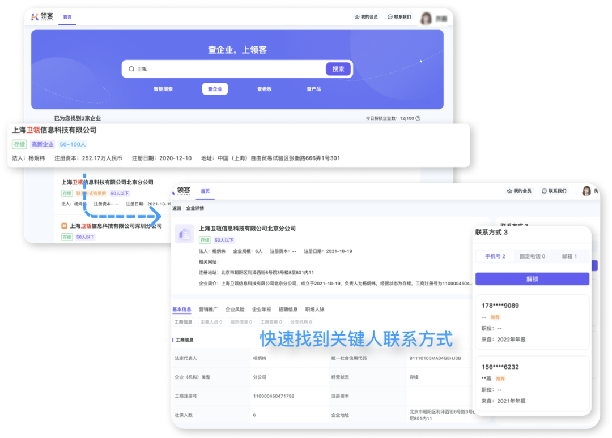Image resolution: width=612 pixels, height=438 pixels.
Task: Click the 联系我们 chat bubble icon
Action: (x=390, y=16)
